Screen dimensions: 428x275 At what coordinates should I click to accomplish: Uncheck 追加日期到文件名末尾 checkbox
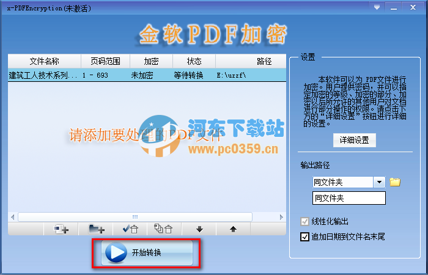(304, 237)
